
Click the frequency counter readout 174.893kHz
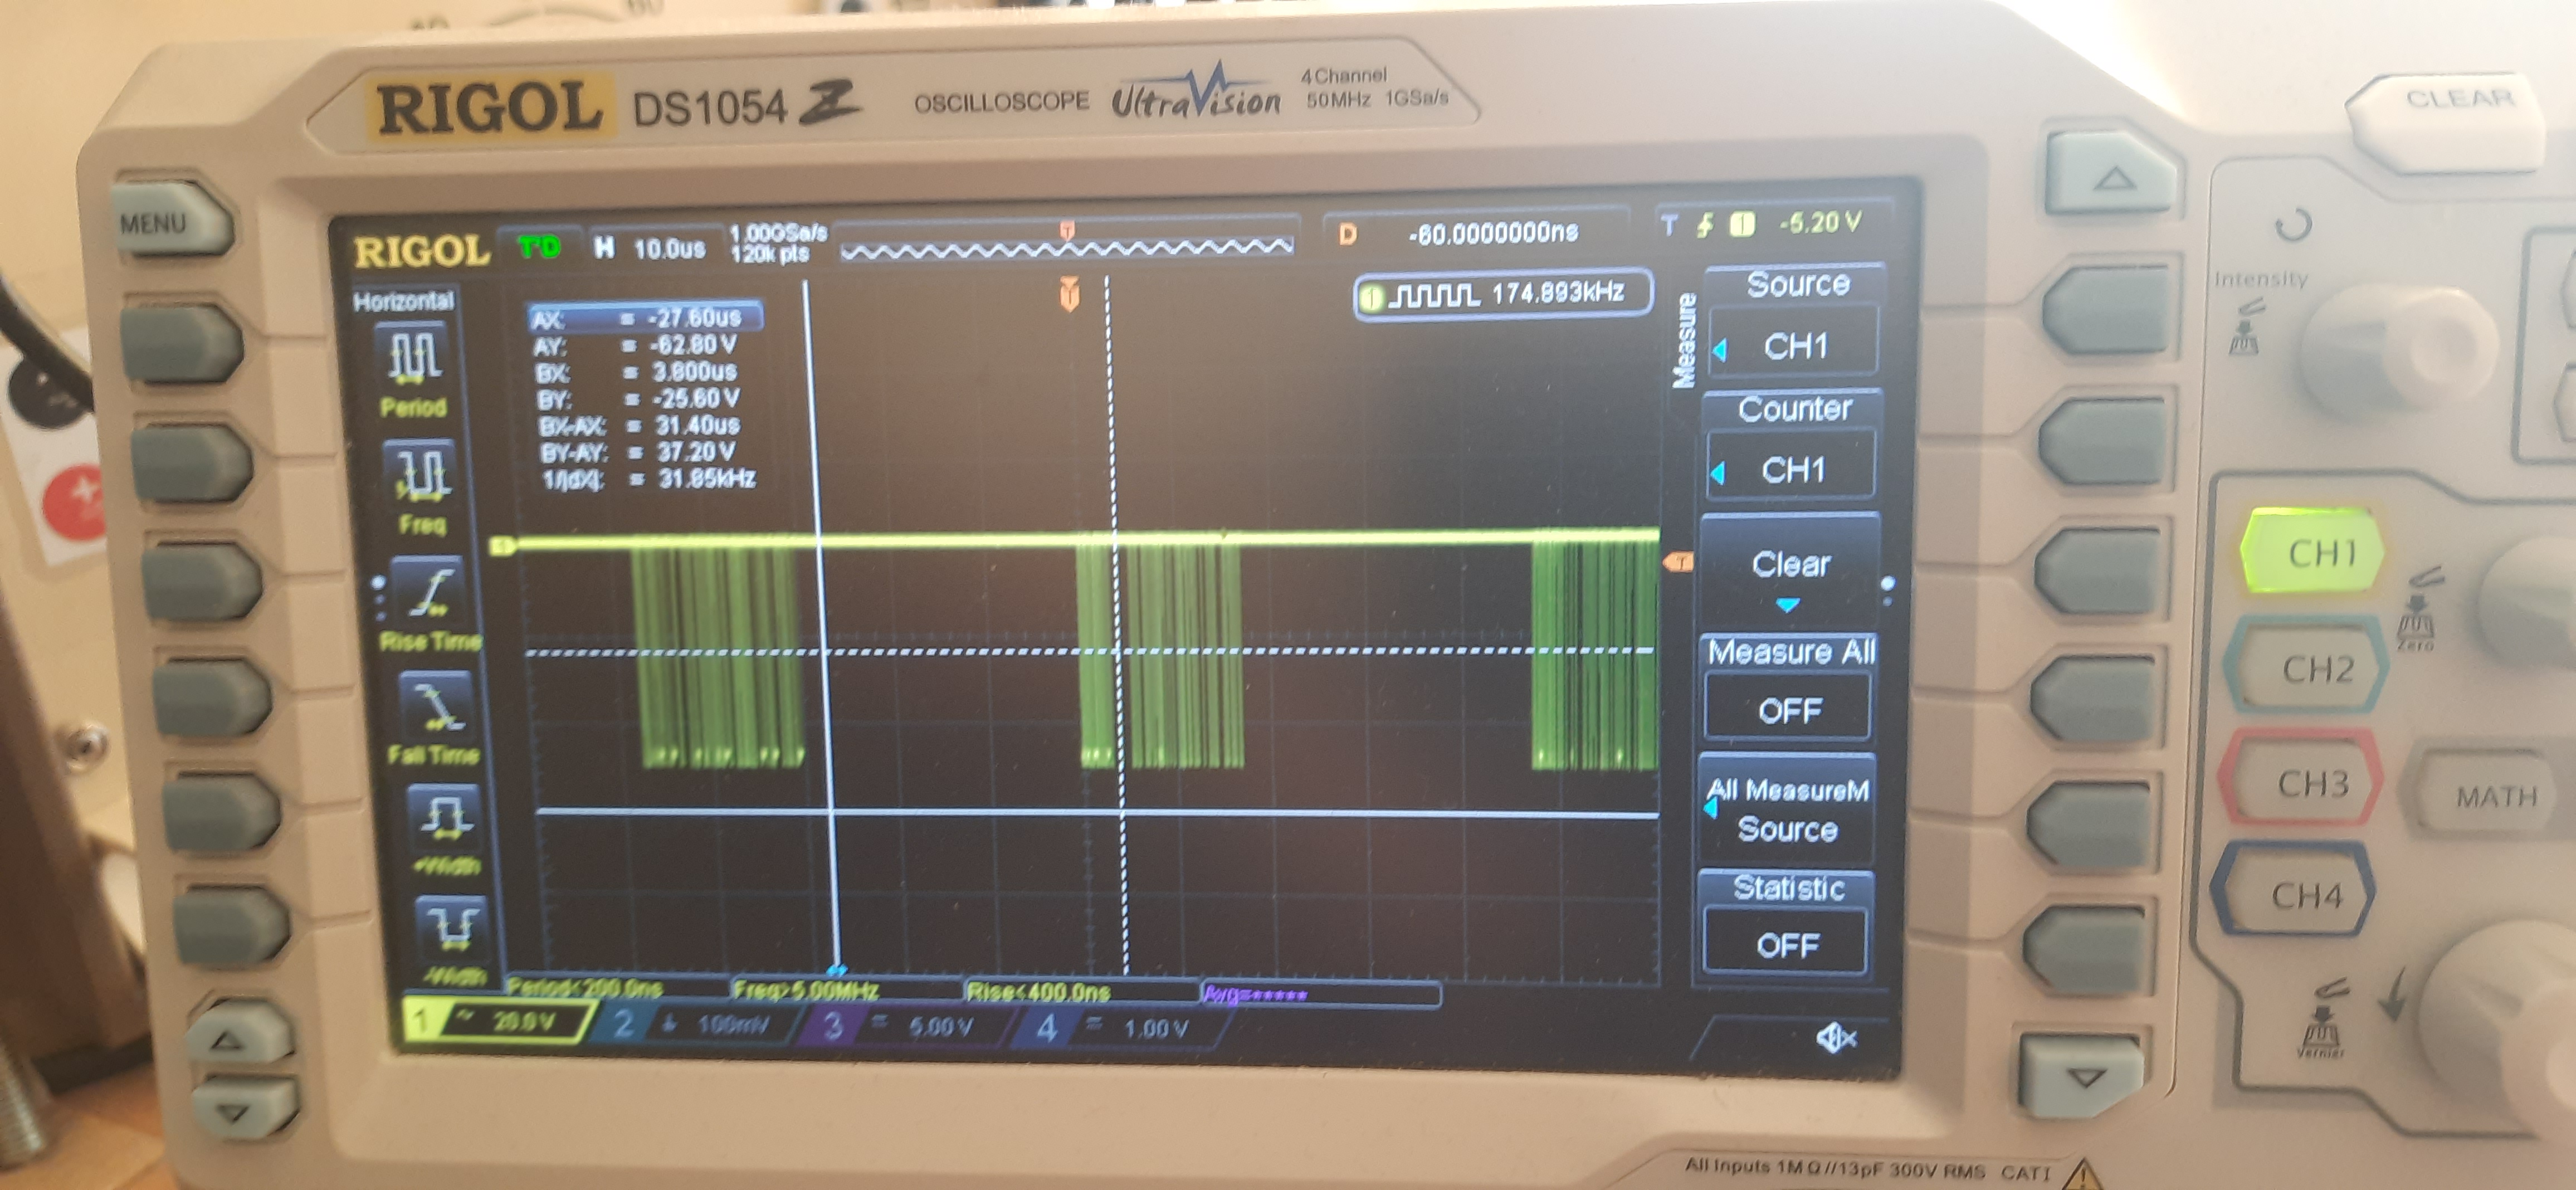1502,294
